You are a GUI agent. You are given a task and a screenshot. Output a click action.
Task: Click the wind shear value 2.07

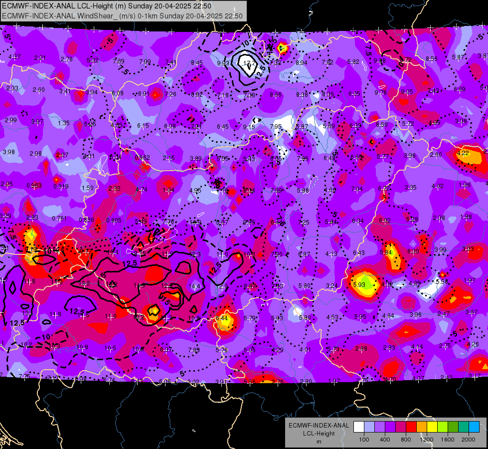(62, 155)
